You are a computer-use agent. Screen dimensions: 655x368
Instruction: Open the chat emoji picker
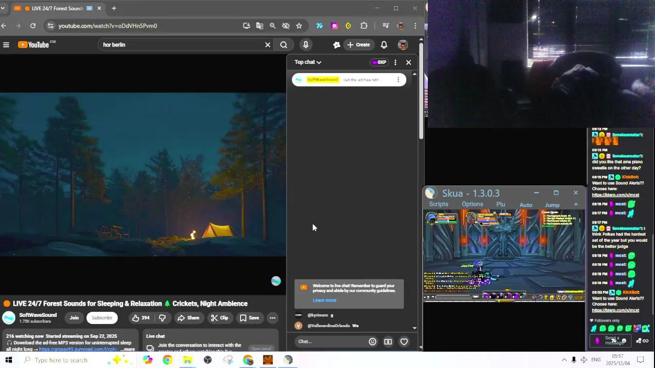tap(373, 341)
